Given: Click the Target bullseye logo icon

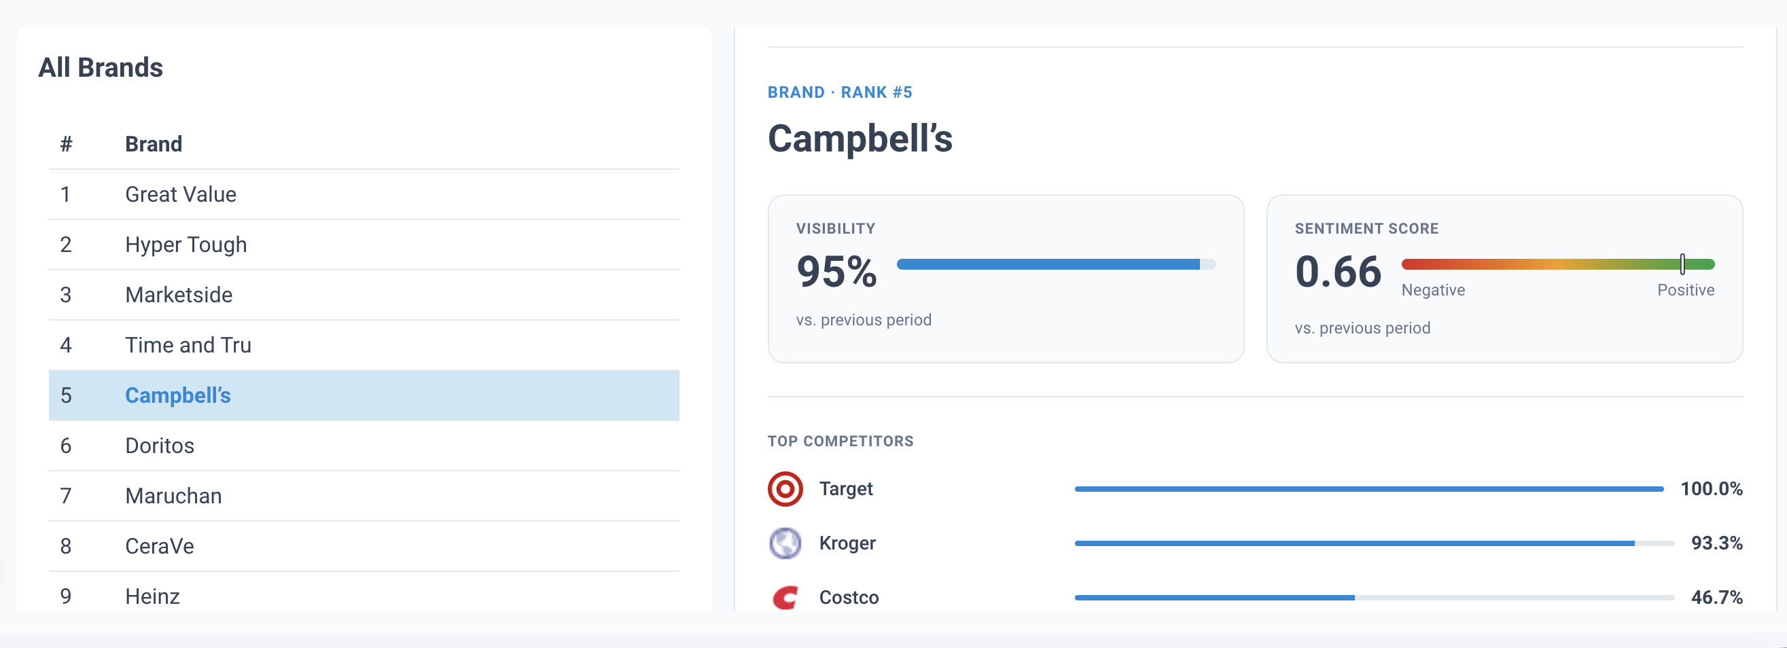Looking at the screenshot, I should click(785, 489).
